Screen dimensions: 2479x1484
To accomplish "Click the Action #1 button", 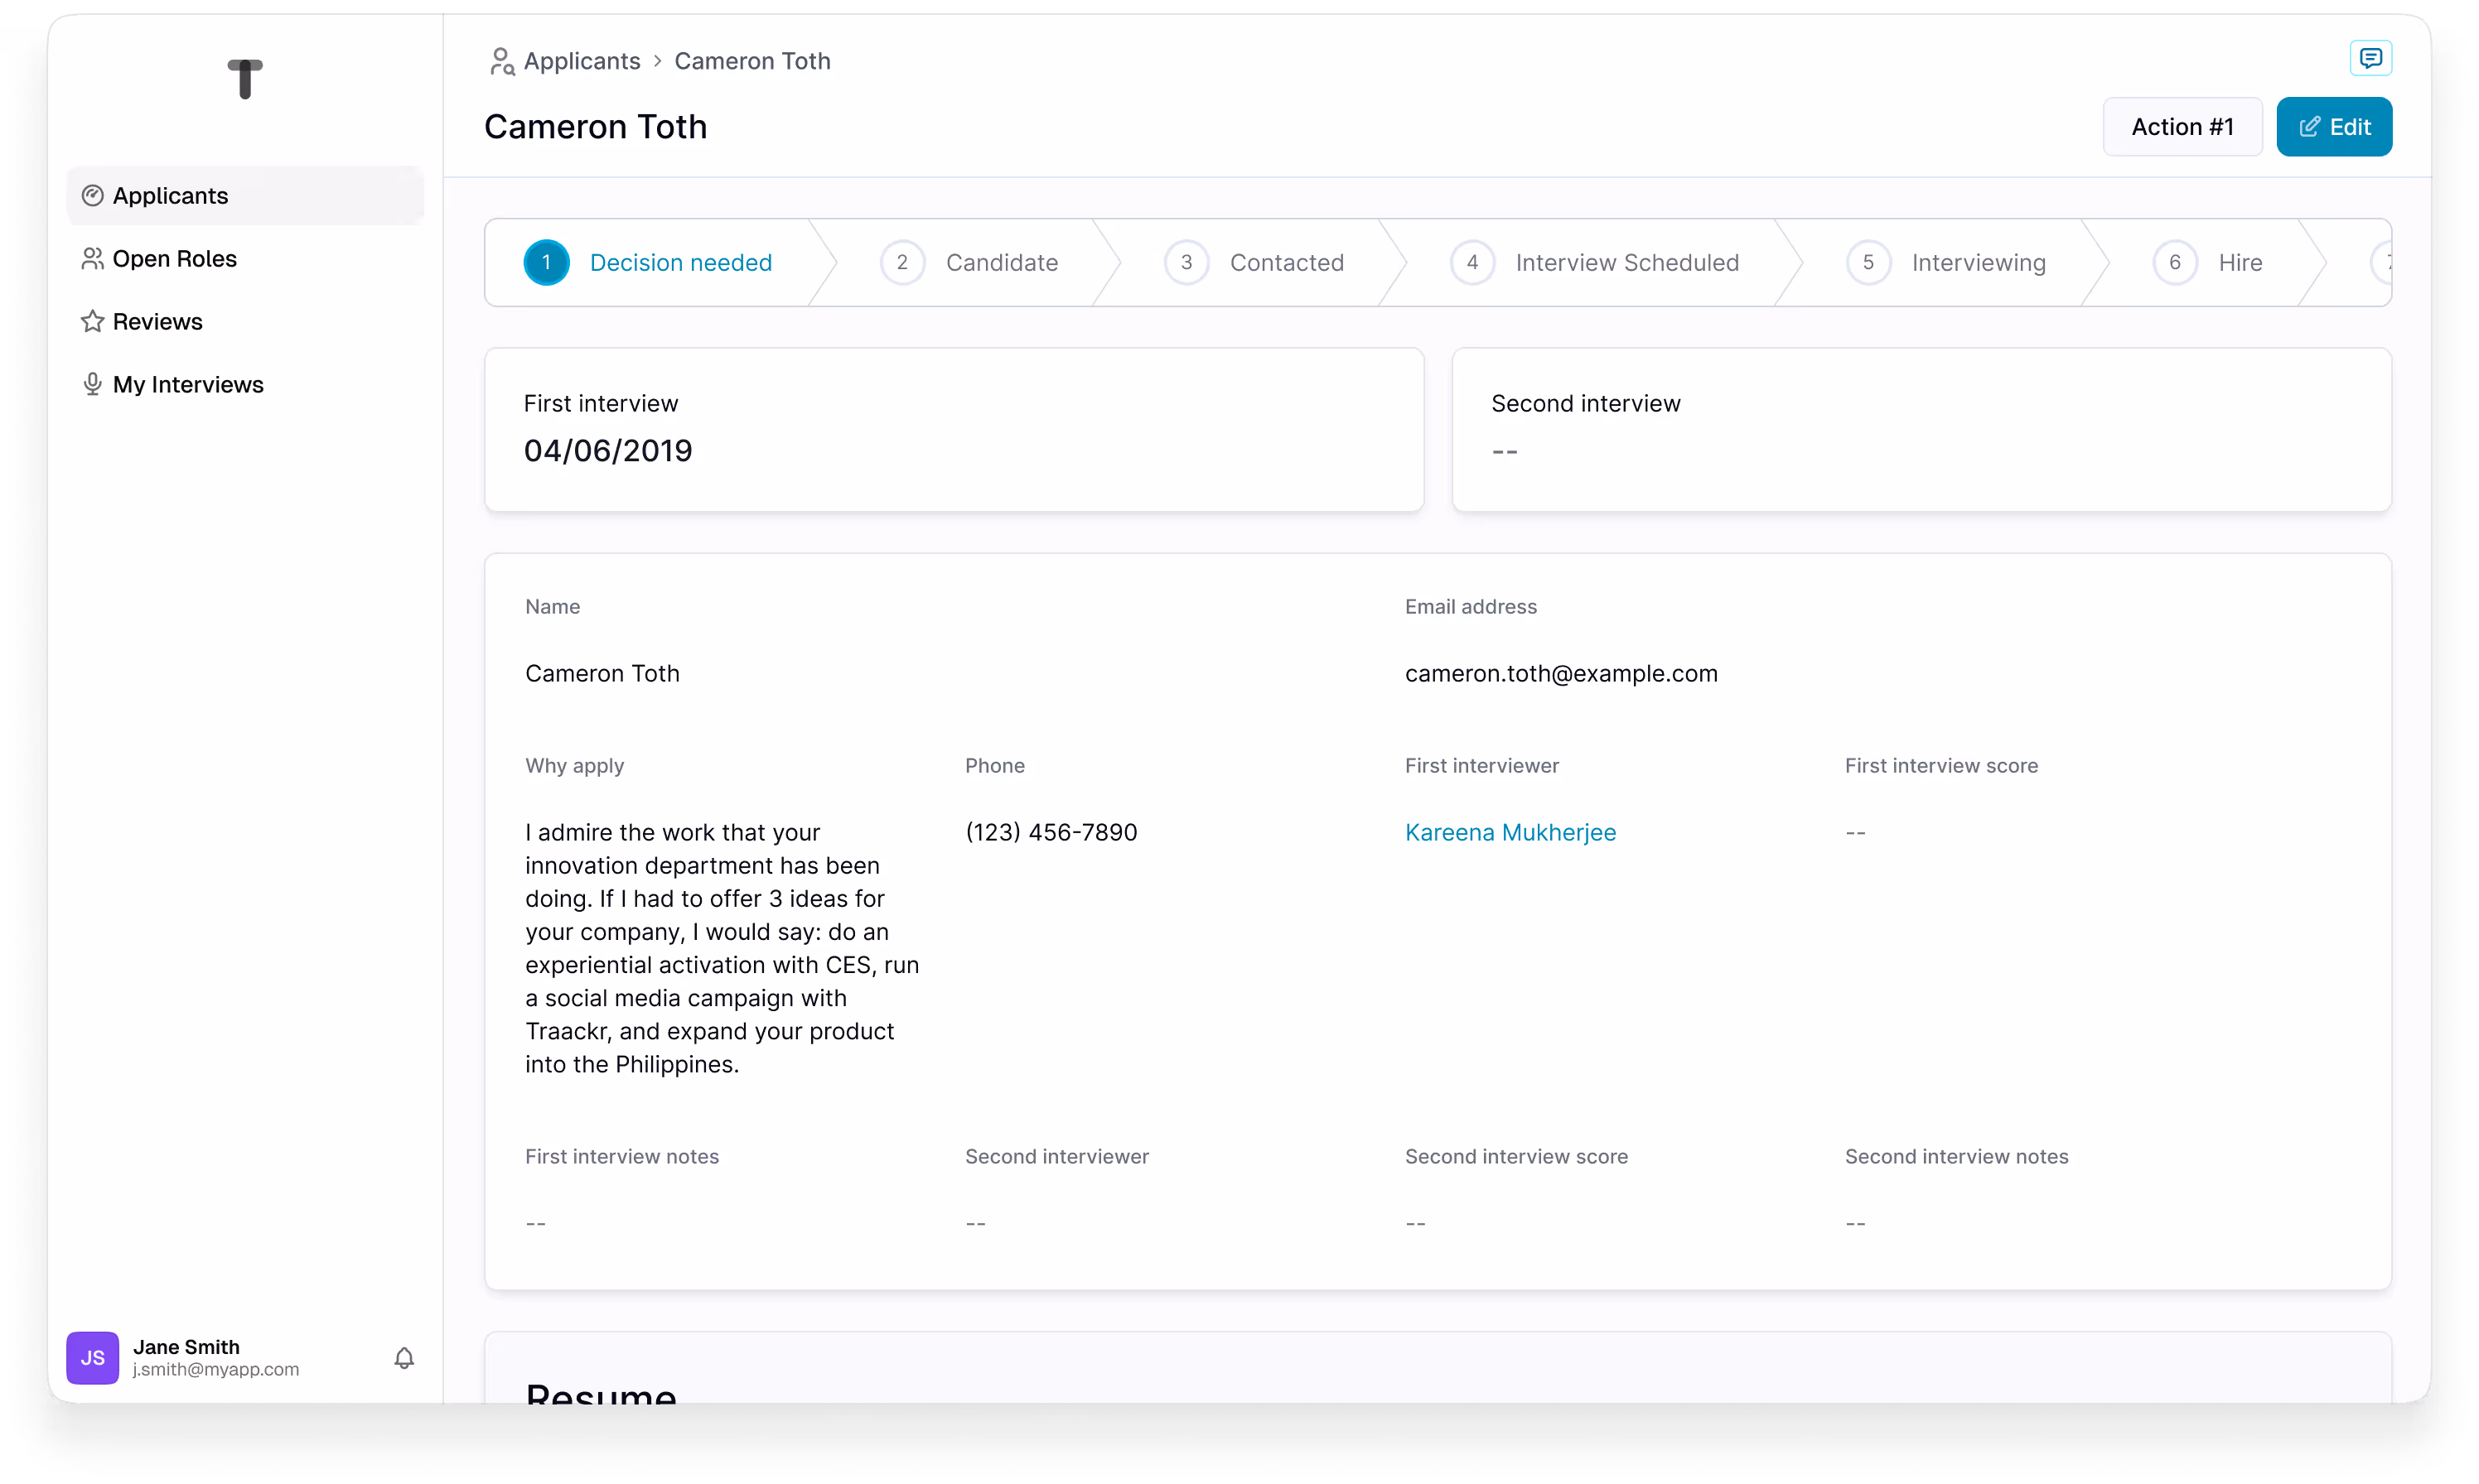I will pyautogui.click(x=2182, y=127).
